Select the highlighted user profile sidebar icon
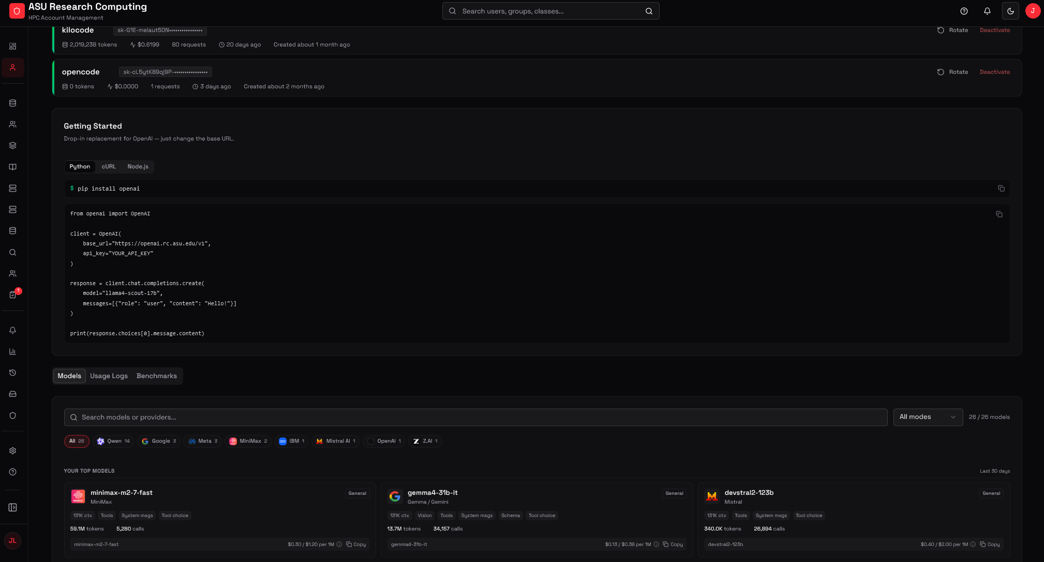 tap(13, 68)
